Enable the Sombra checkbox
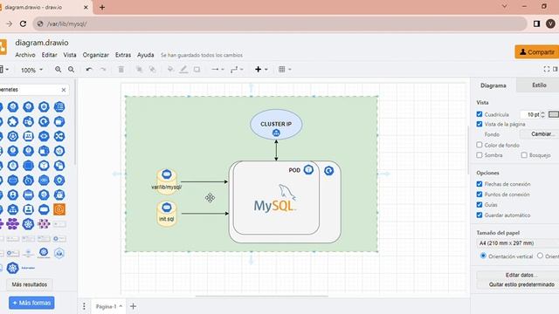Image resolution: width=559 pixels, height=314 pixels. (480, 155)
